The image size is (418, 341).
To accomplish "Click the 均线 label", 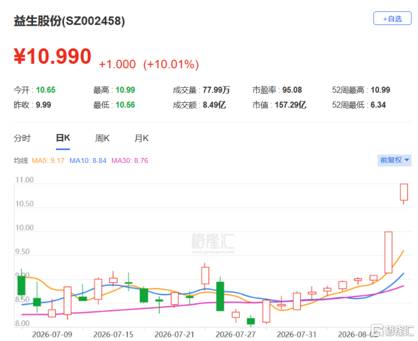I will point(21,160).
